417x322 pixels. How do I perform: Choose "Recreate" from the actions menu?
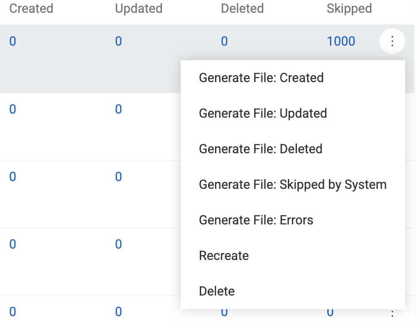224,255
